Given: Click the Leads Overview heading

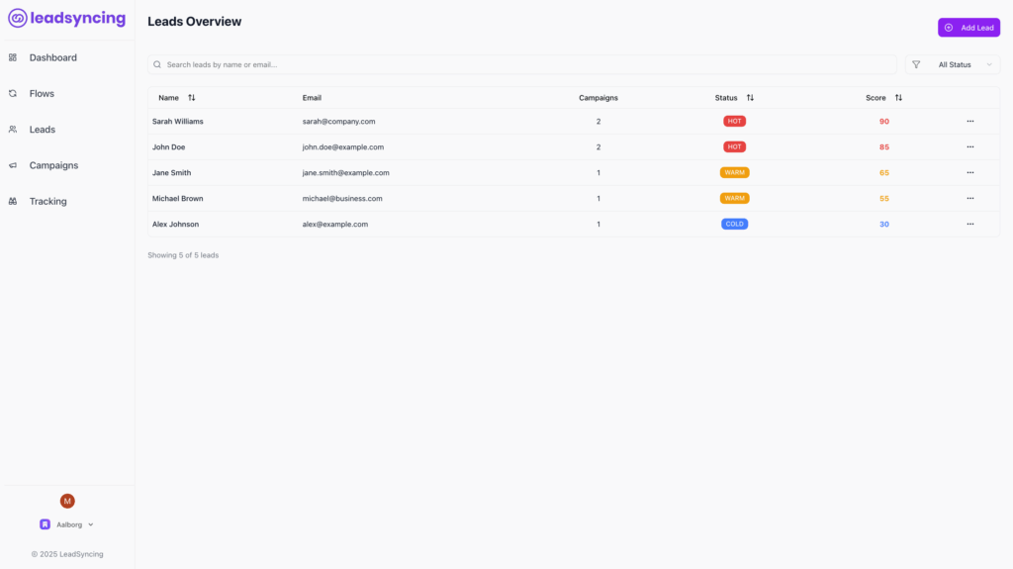Looking at the screenshot, I should coord(195,22).
